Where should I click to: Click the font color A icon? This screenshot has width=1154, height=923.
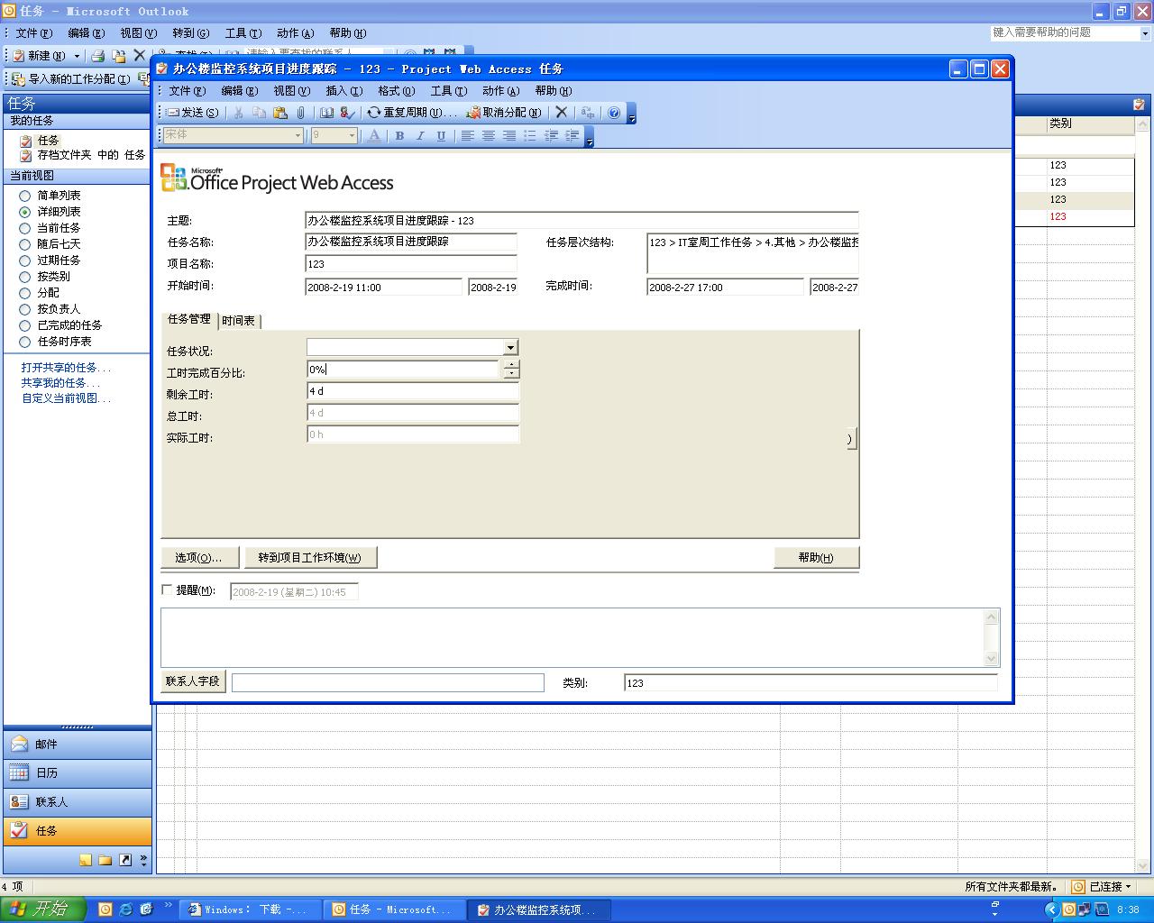[x=374, y=135]
